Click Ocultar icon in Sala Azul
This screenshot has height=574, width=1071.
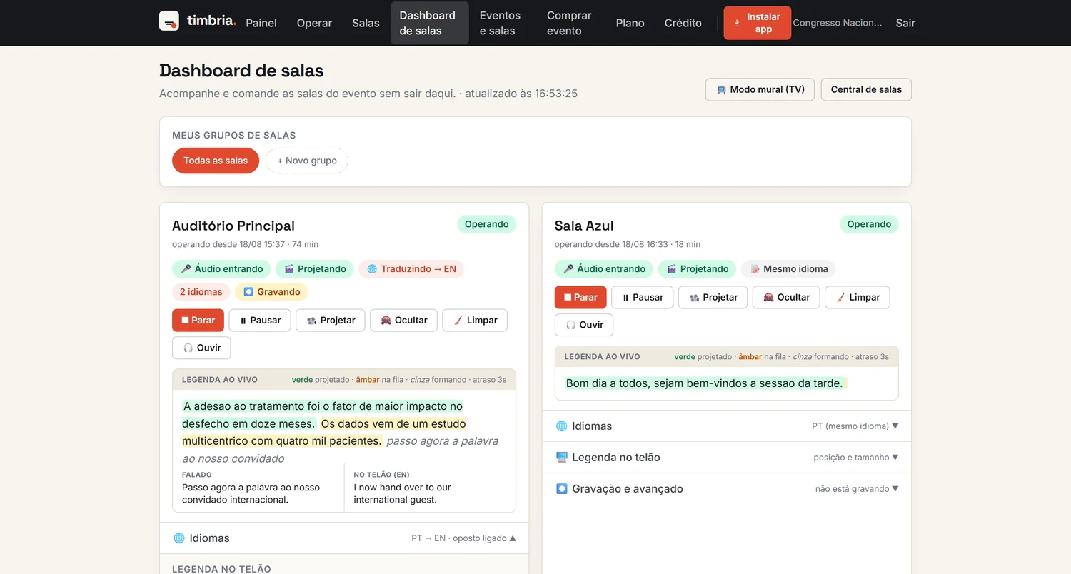768,298
